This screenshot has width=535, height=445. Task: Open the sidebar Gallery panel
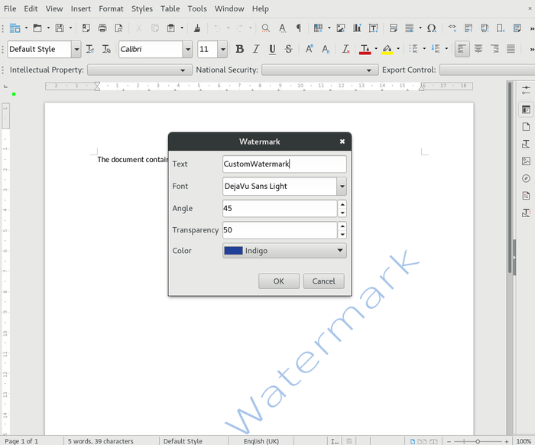(526, 161)
